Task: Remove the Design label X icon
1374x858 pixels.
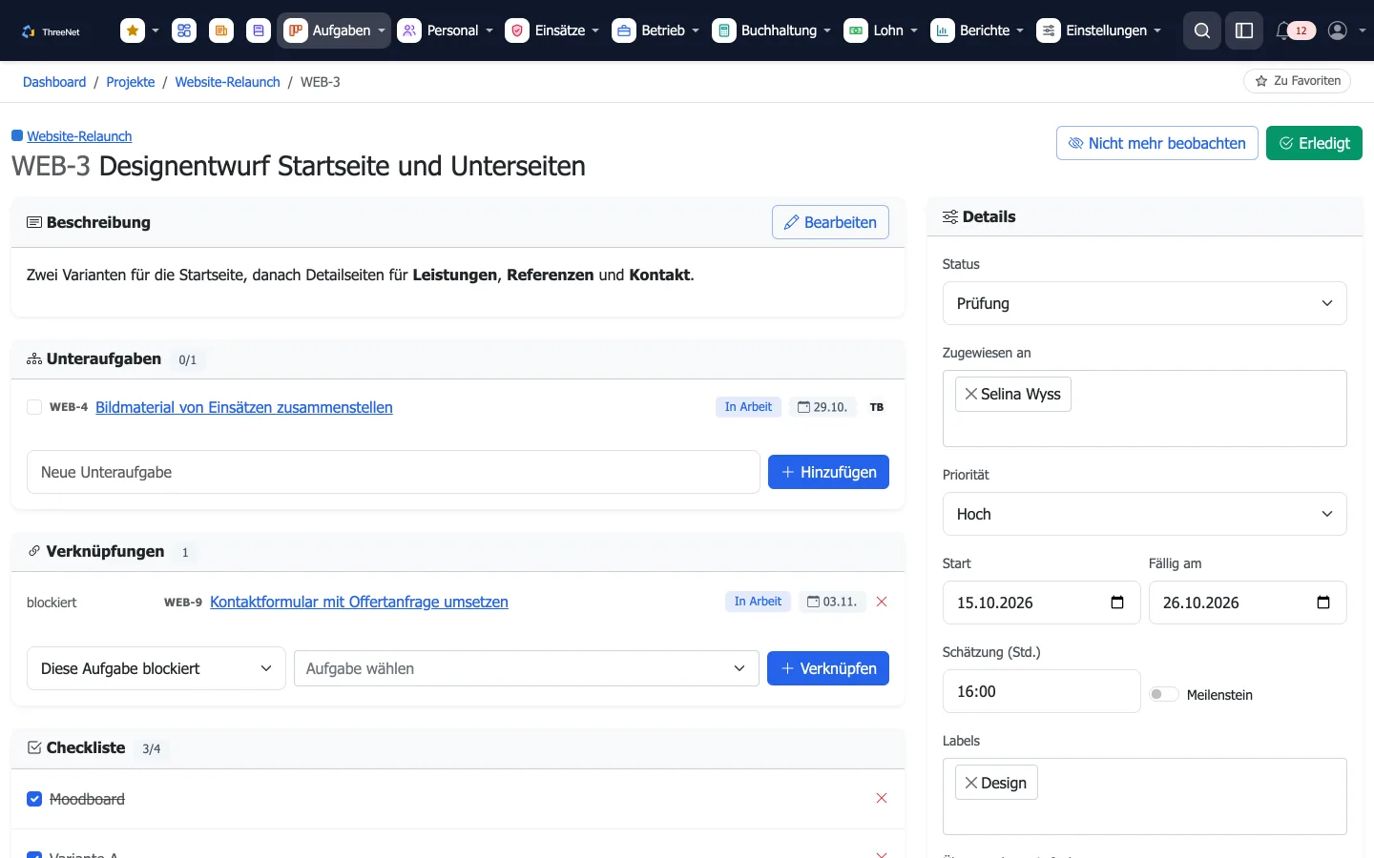Action: 971,783
